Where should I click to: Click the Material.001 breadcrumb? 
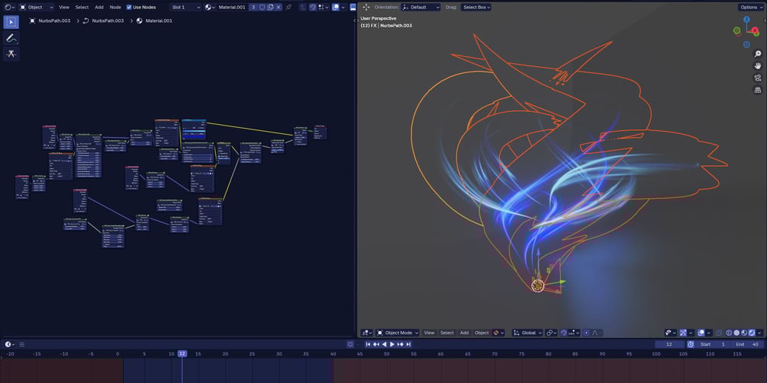tap(155, 21)
